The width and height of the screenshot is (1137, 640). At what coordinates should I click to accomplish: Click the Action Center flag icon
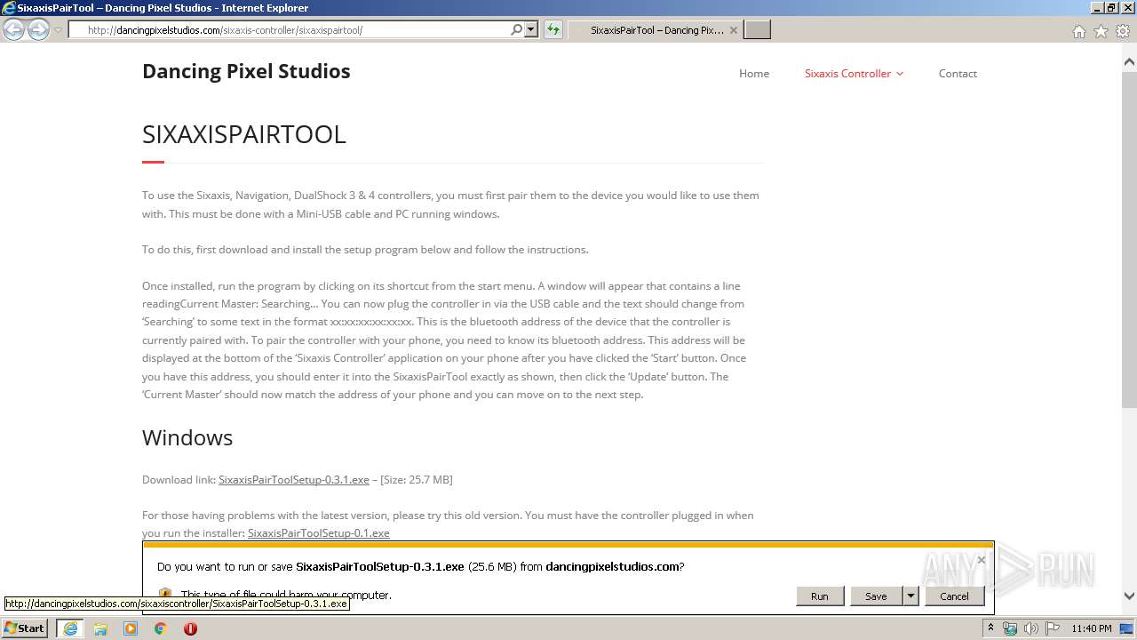(1053, 628)
